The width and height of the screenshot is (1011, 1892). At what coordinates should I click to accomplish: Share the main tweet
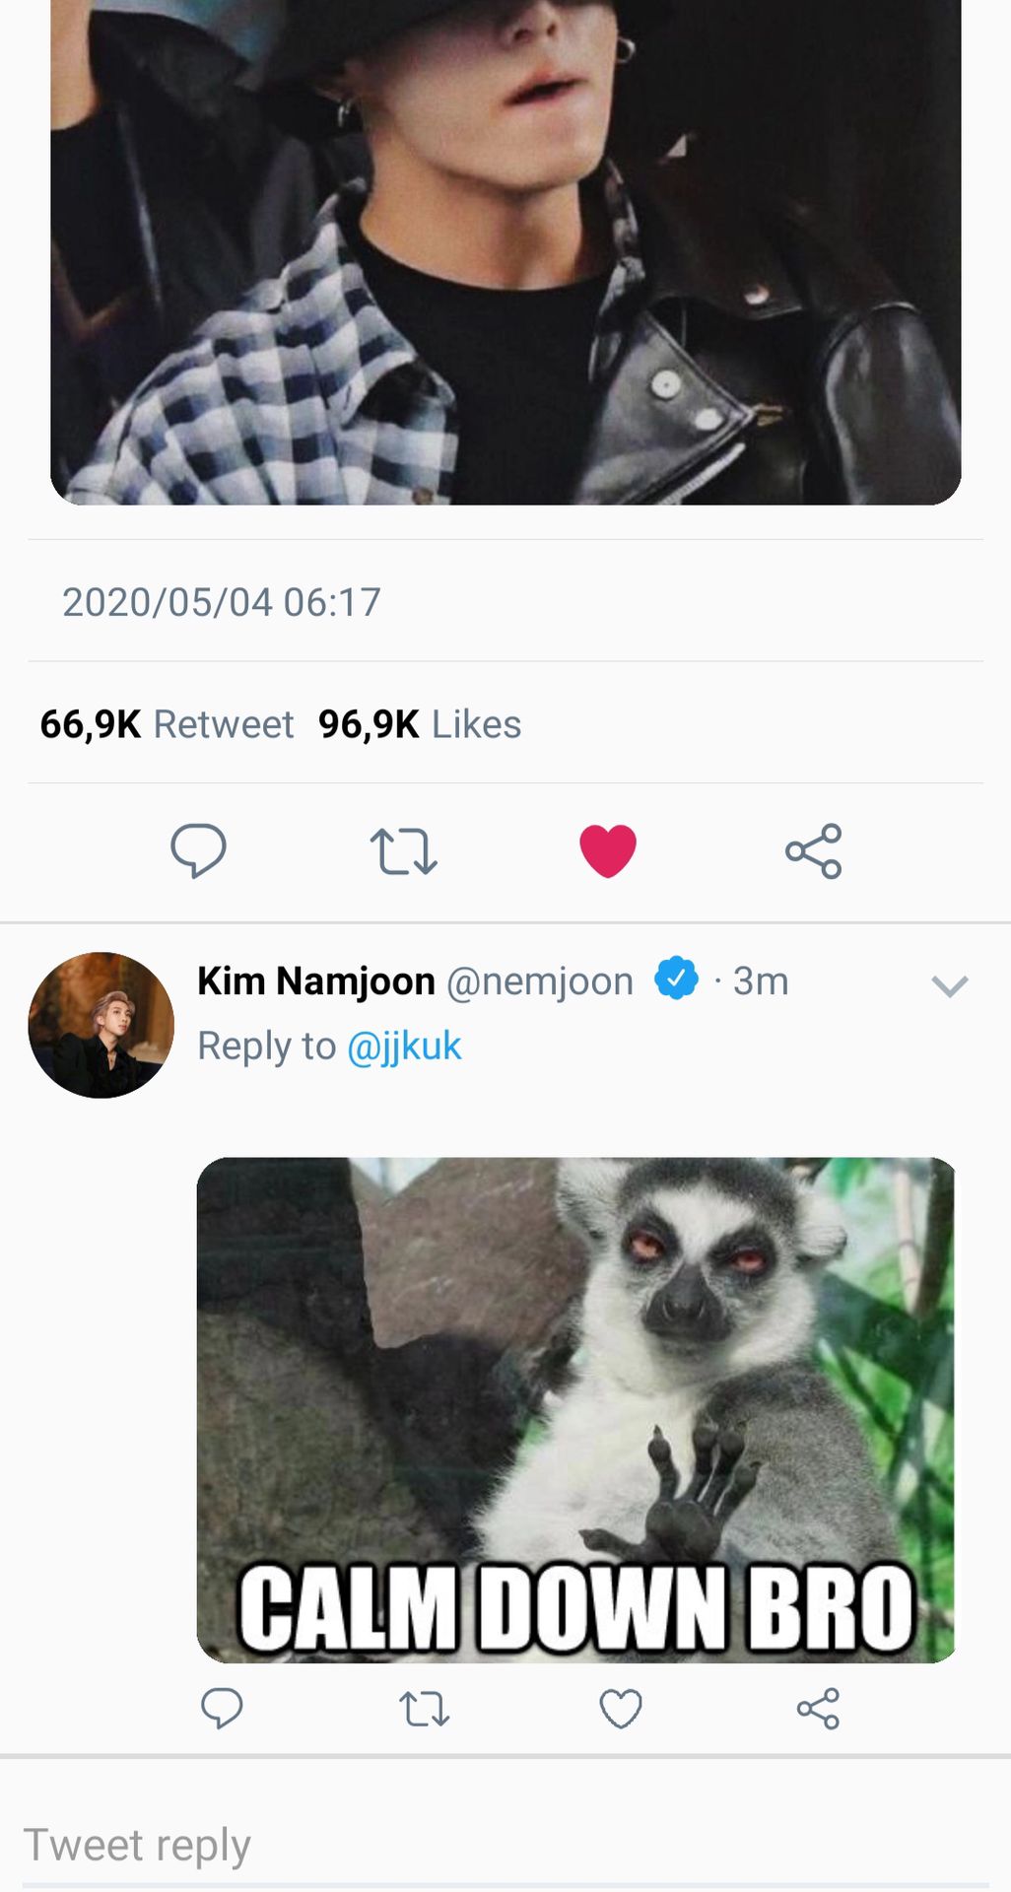[814, 851]
